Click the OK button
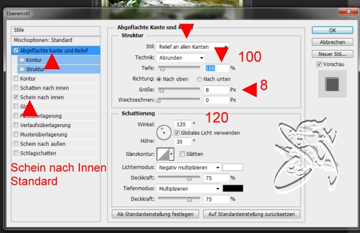 (x=332, y=30)
